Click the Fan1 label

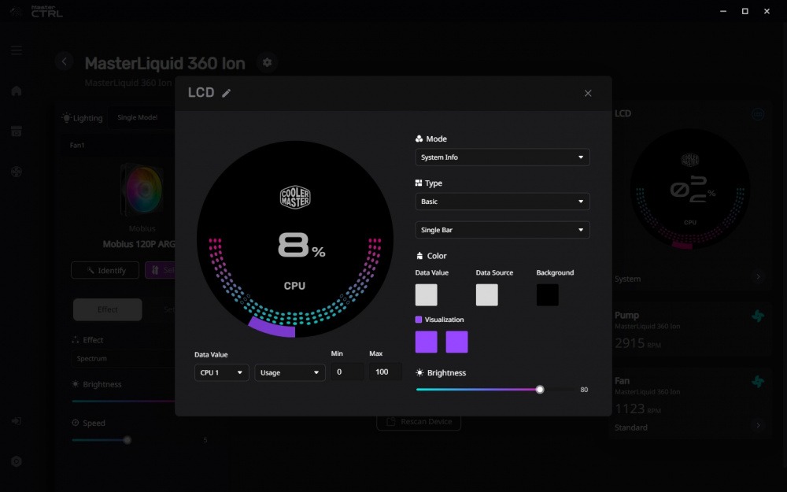(x=77, y=145)
